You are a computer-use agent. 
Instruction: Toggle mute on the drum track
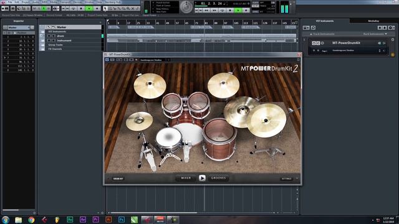(49, 36)
